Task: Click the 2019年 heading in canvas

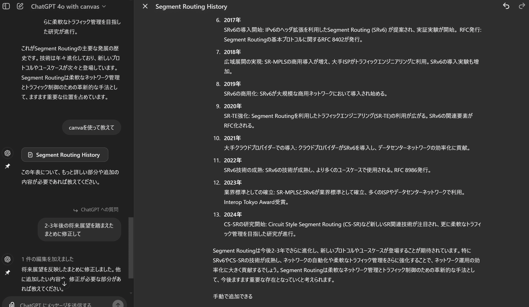Action: click(x=232, y=84)
